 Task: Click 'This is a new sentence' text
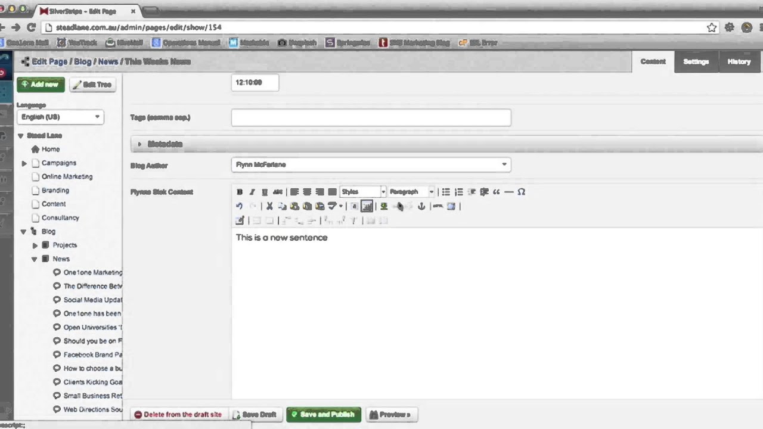click(281, 238)
